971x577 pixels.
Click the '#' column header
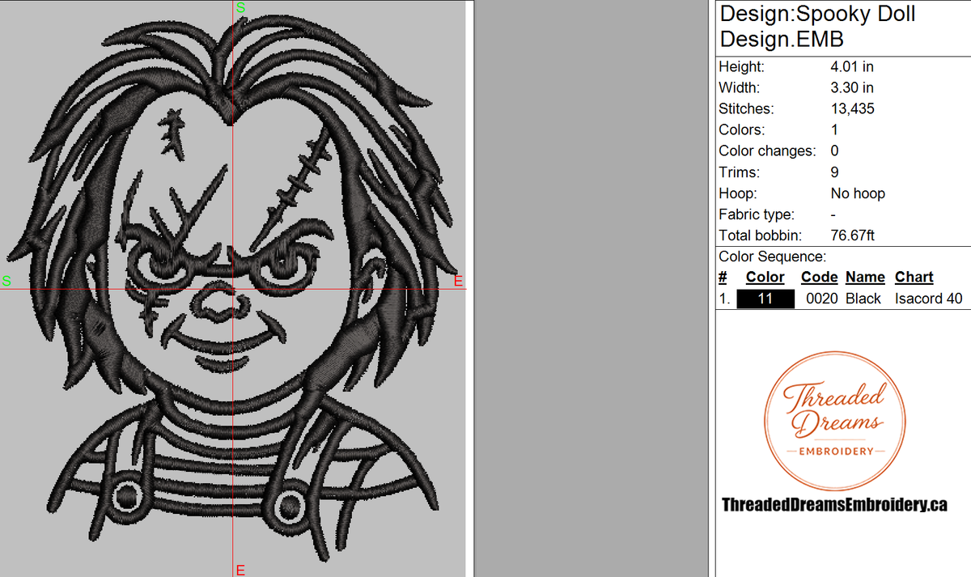(723, 277)
